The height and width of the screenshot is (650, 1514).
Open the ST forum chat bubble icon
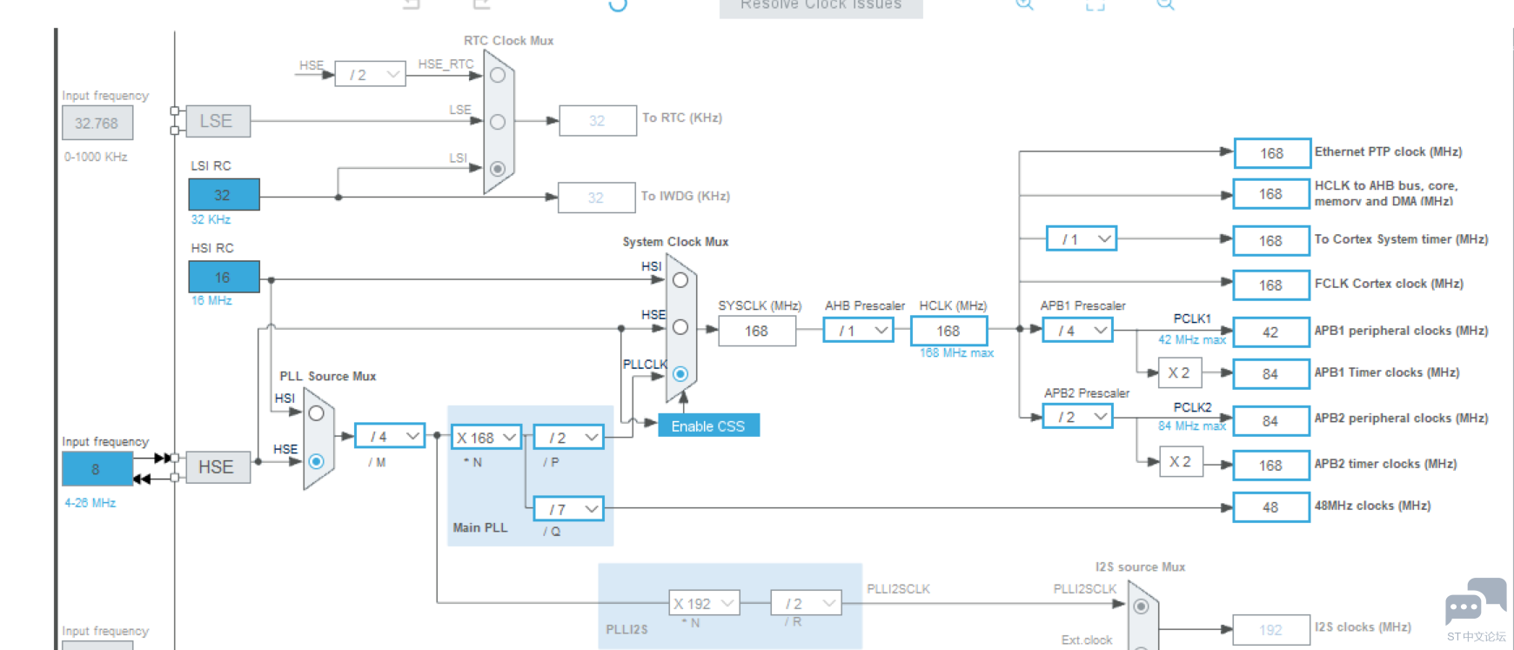[x=1475, y=602]
